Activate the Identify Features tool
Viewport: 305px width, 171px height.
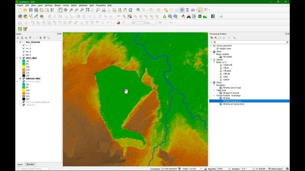(x=138, y=10)
